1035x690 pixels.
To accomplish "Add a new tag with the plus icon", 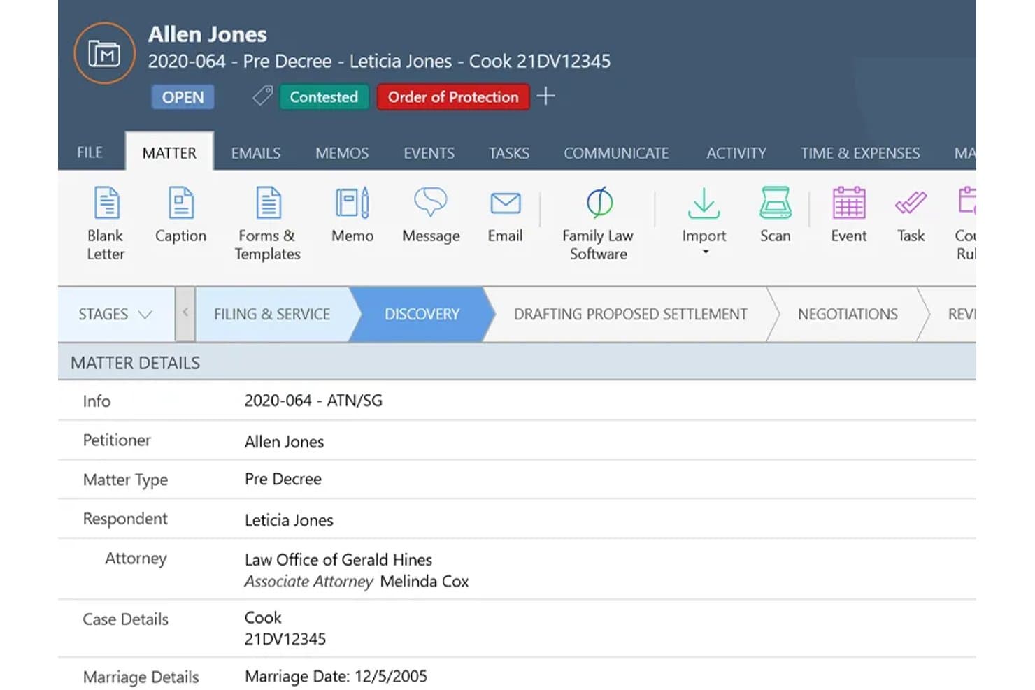I will pyautogui.click(x=545, y=96).
